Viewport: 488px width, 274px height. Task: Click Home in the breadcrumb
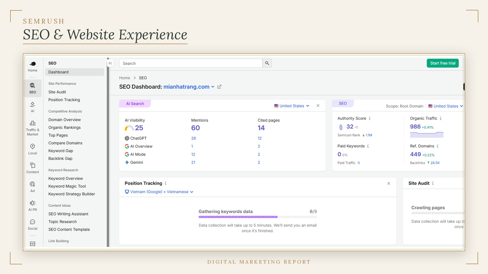tap(125, 78)
